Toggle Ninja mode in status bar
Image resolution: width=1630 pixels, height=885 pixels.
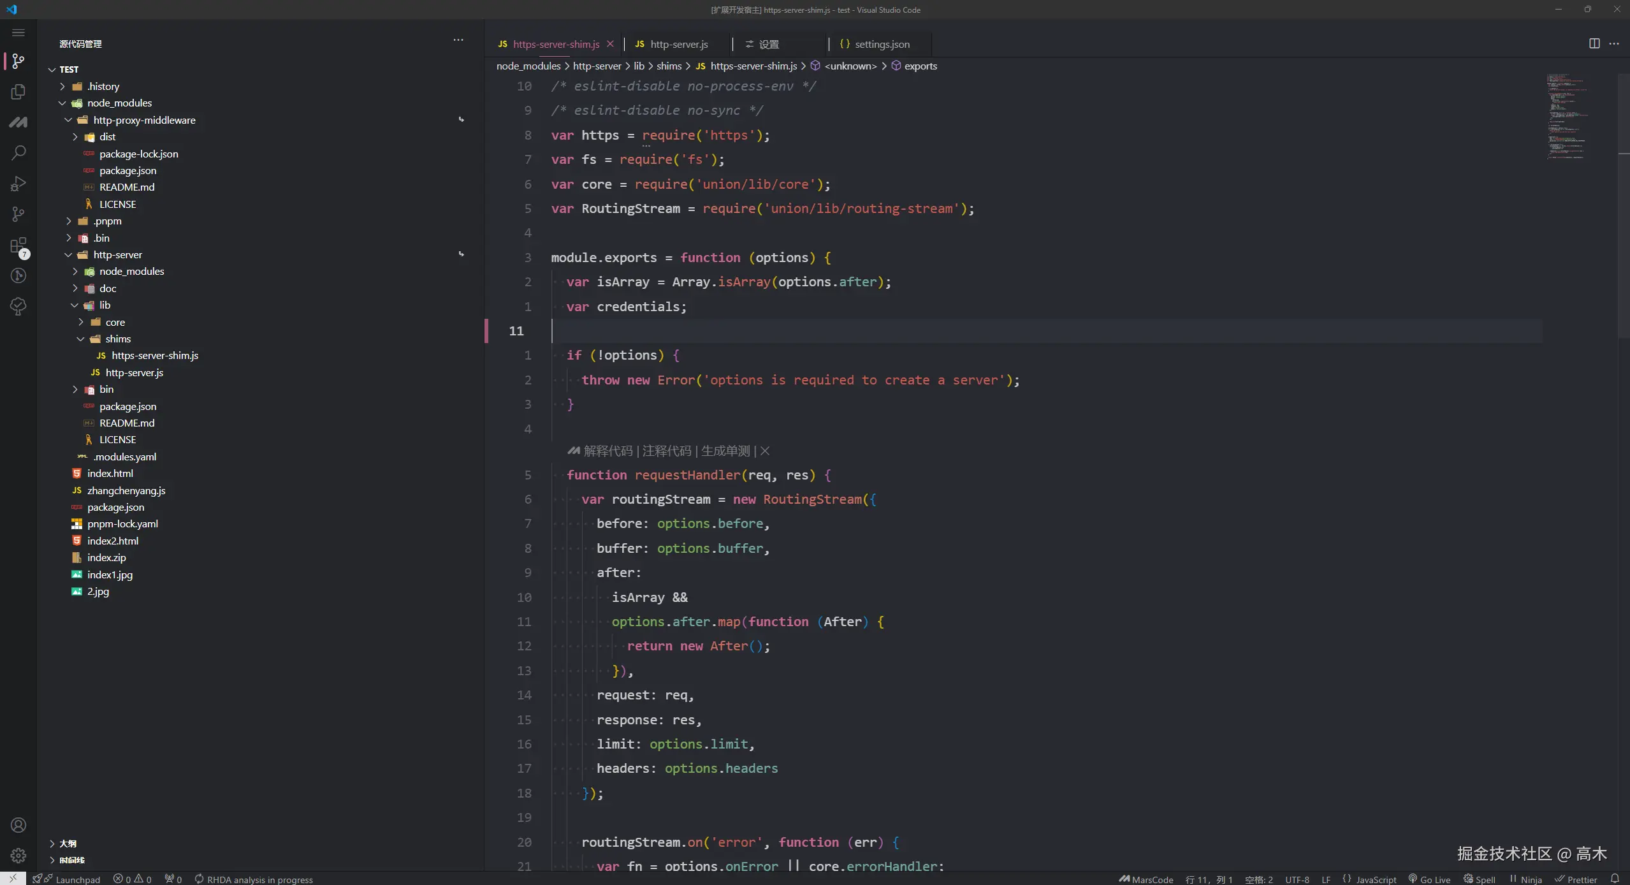click(1525, 879)
